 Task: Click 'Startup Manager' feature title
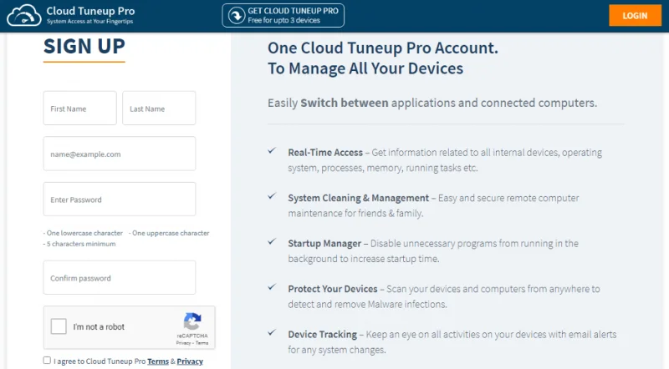pos(324,244)
